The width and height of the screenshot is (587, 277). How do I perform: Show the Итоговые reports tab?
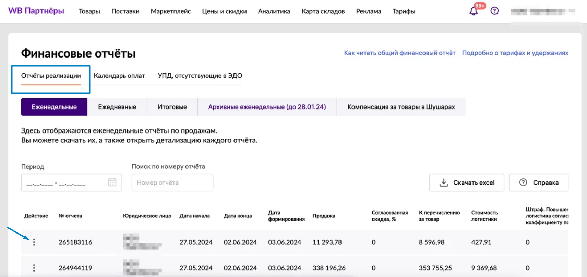pyautogui.click(x=172, y=107)
